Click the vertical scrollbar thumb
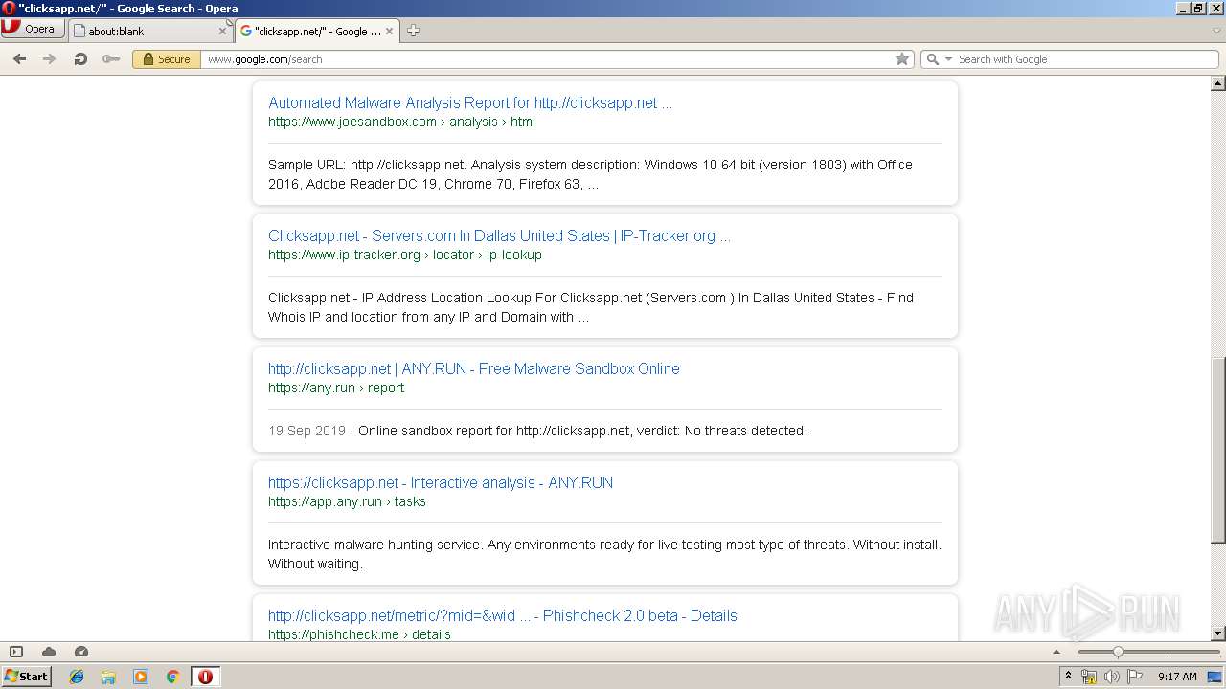The height and width of the screenshot is (689, 1226). [1218, 450]
